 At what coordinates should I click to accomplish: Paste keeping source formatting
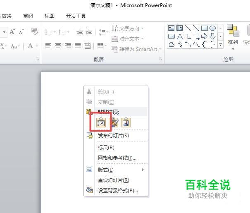(x=114, y=122)
